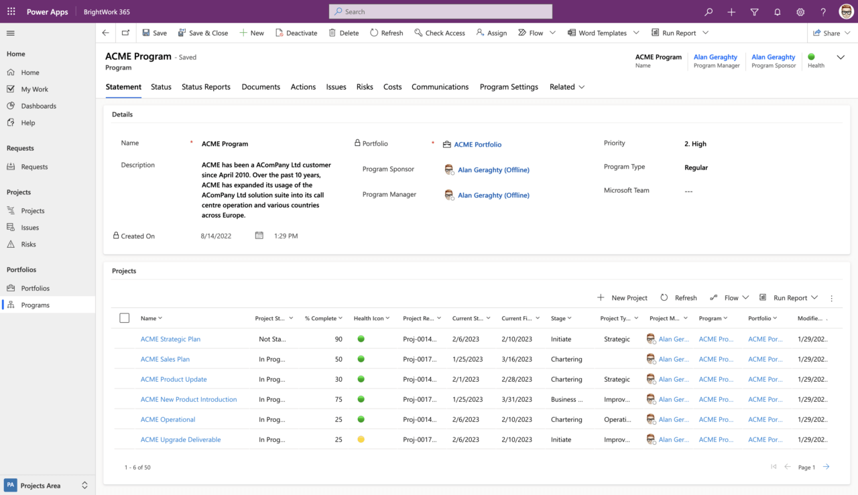Open the ACME Portfolio link

tap(478, 144)
